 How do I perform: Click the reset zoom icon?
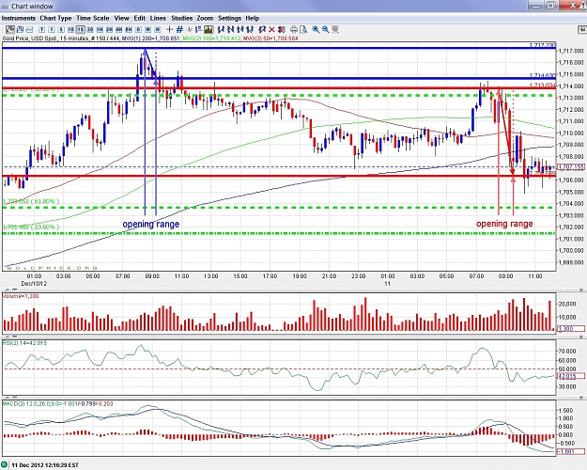[x=335, y=29]
